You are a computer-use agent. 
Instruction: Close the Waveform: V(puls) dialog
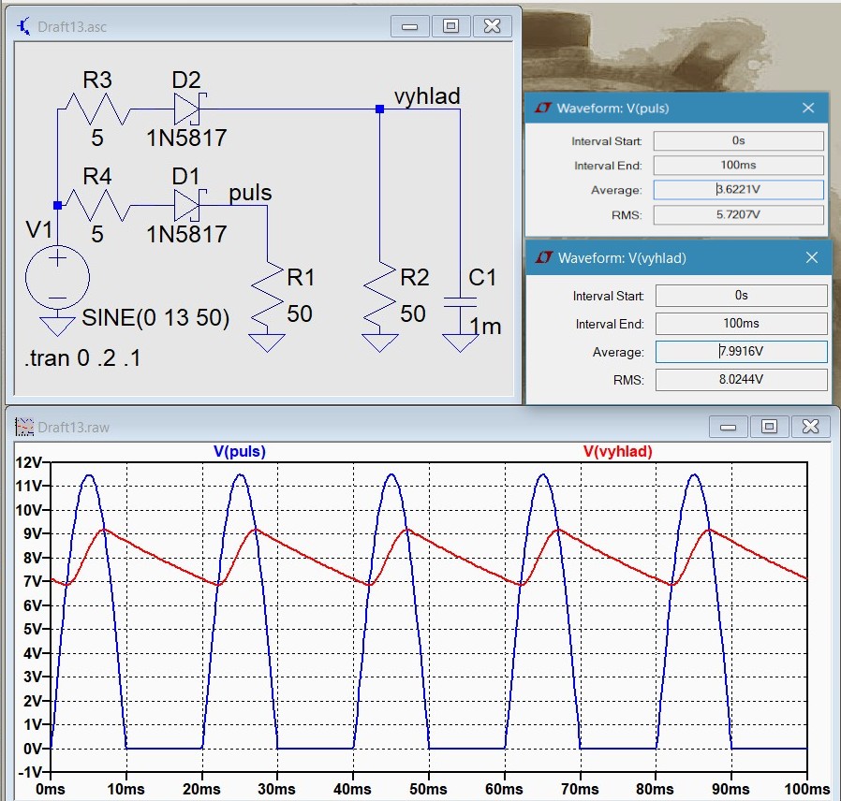coord(808,108)
